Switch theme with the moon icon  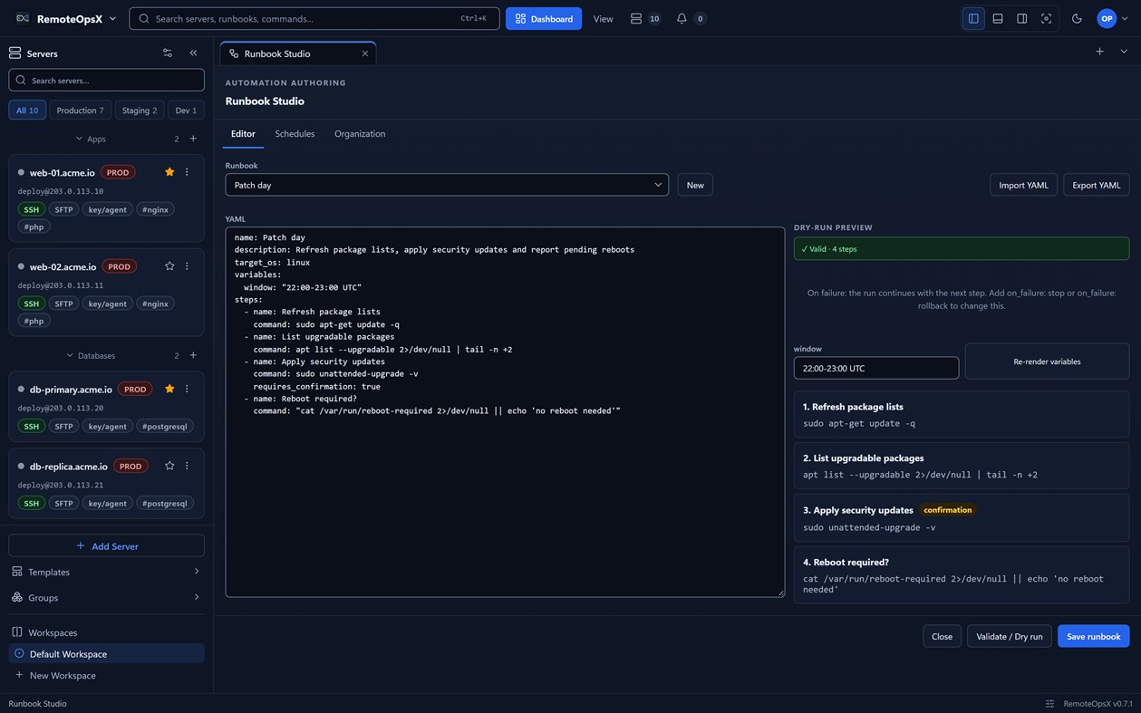[1077, 18]
